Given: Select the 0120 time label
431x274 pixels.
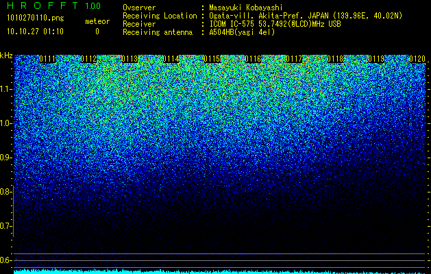Looking at the screenshot, I should click(x=417, y=59).
